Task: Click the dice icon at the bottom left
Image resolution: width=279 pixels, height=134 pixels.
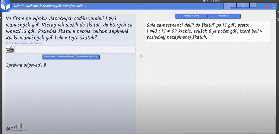Action: tap(8, 128)
